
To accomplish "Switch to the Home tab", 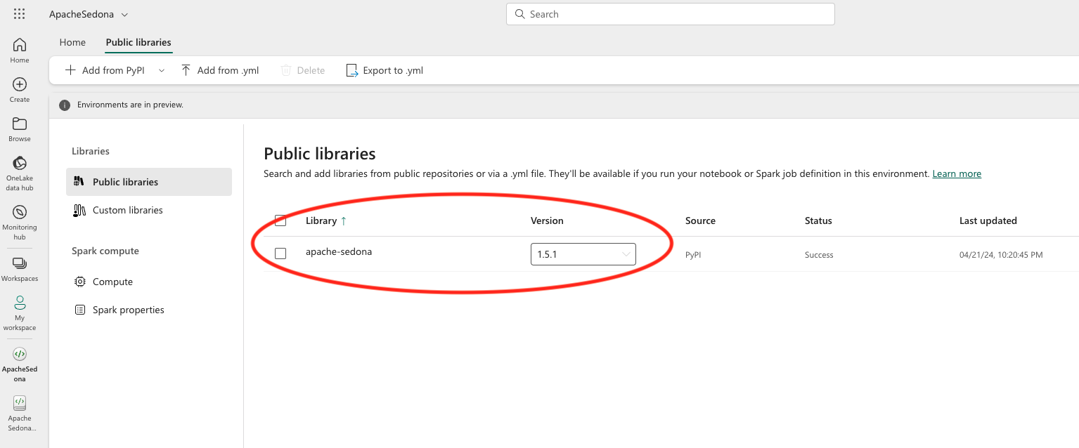I will pos(72,42).
